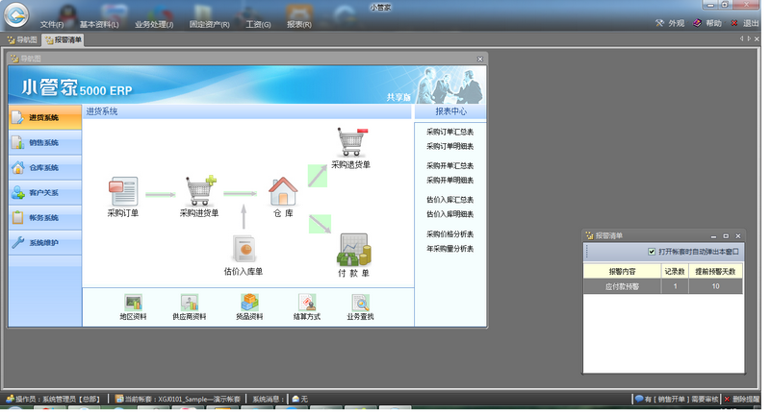The width and height of the screenshot is (770, 414).
Task: Click 操作员 系统管理员 status entry
Action: 54,399
